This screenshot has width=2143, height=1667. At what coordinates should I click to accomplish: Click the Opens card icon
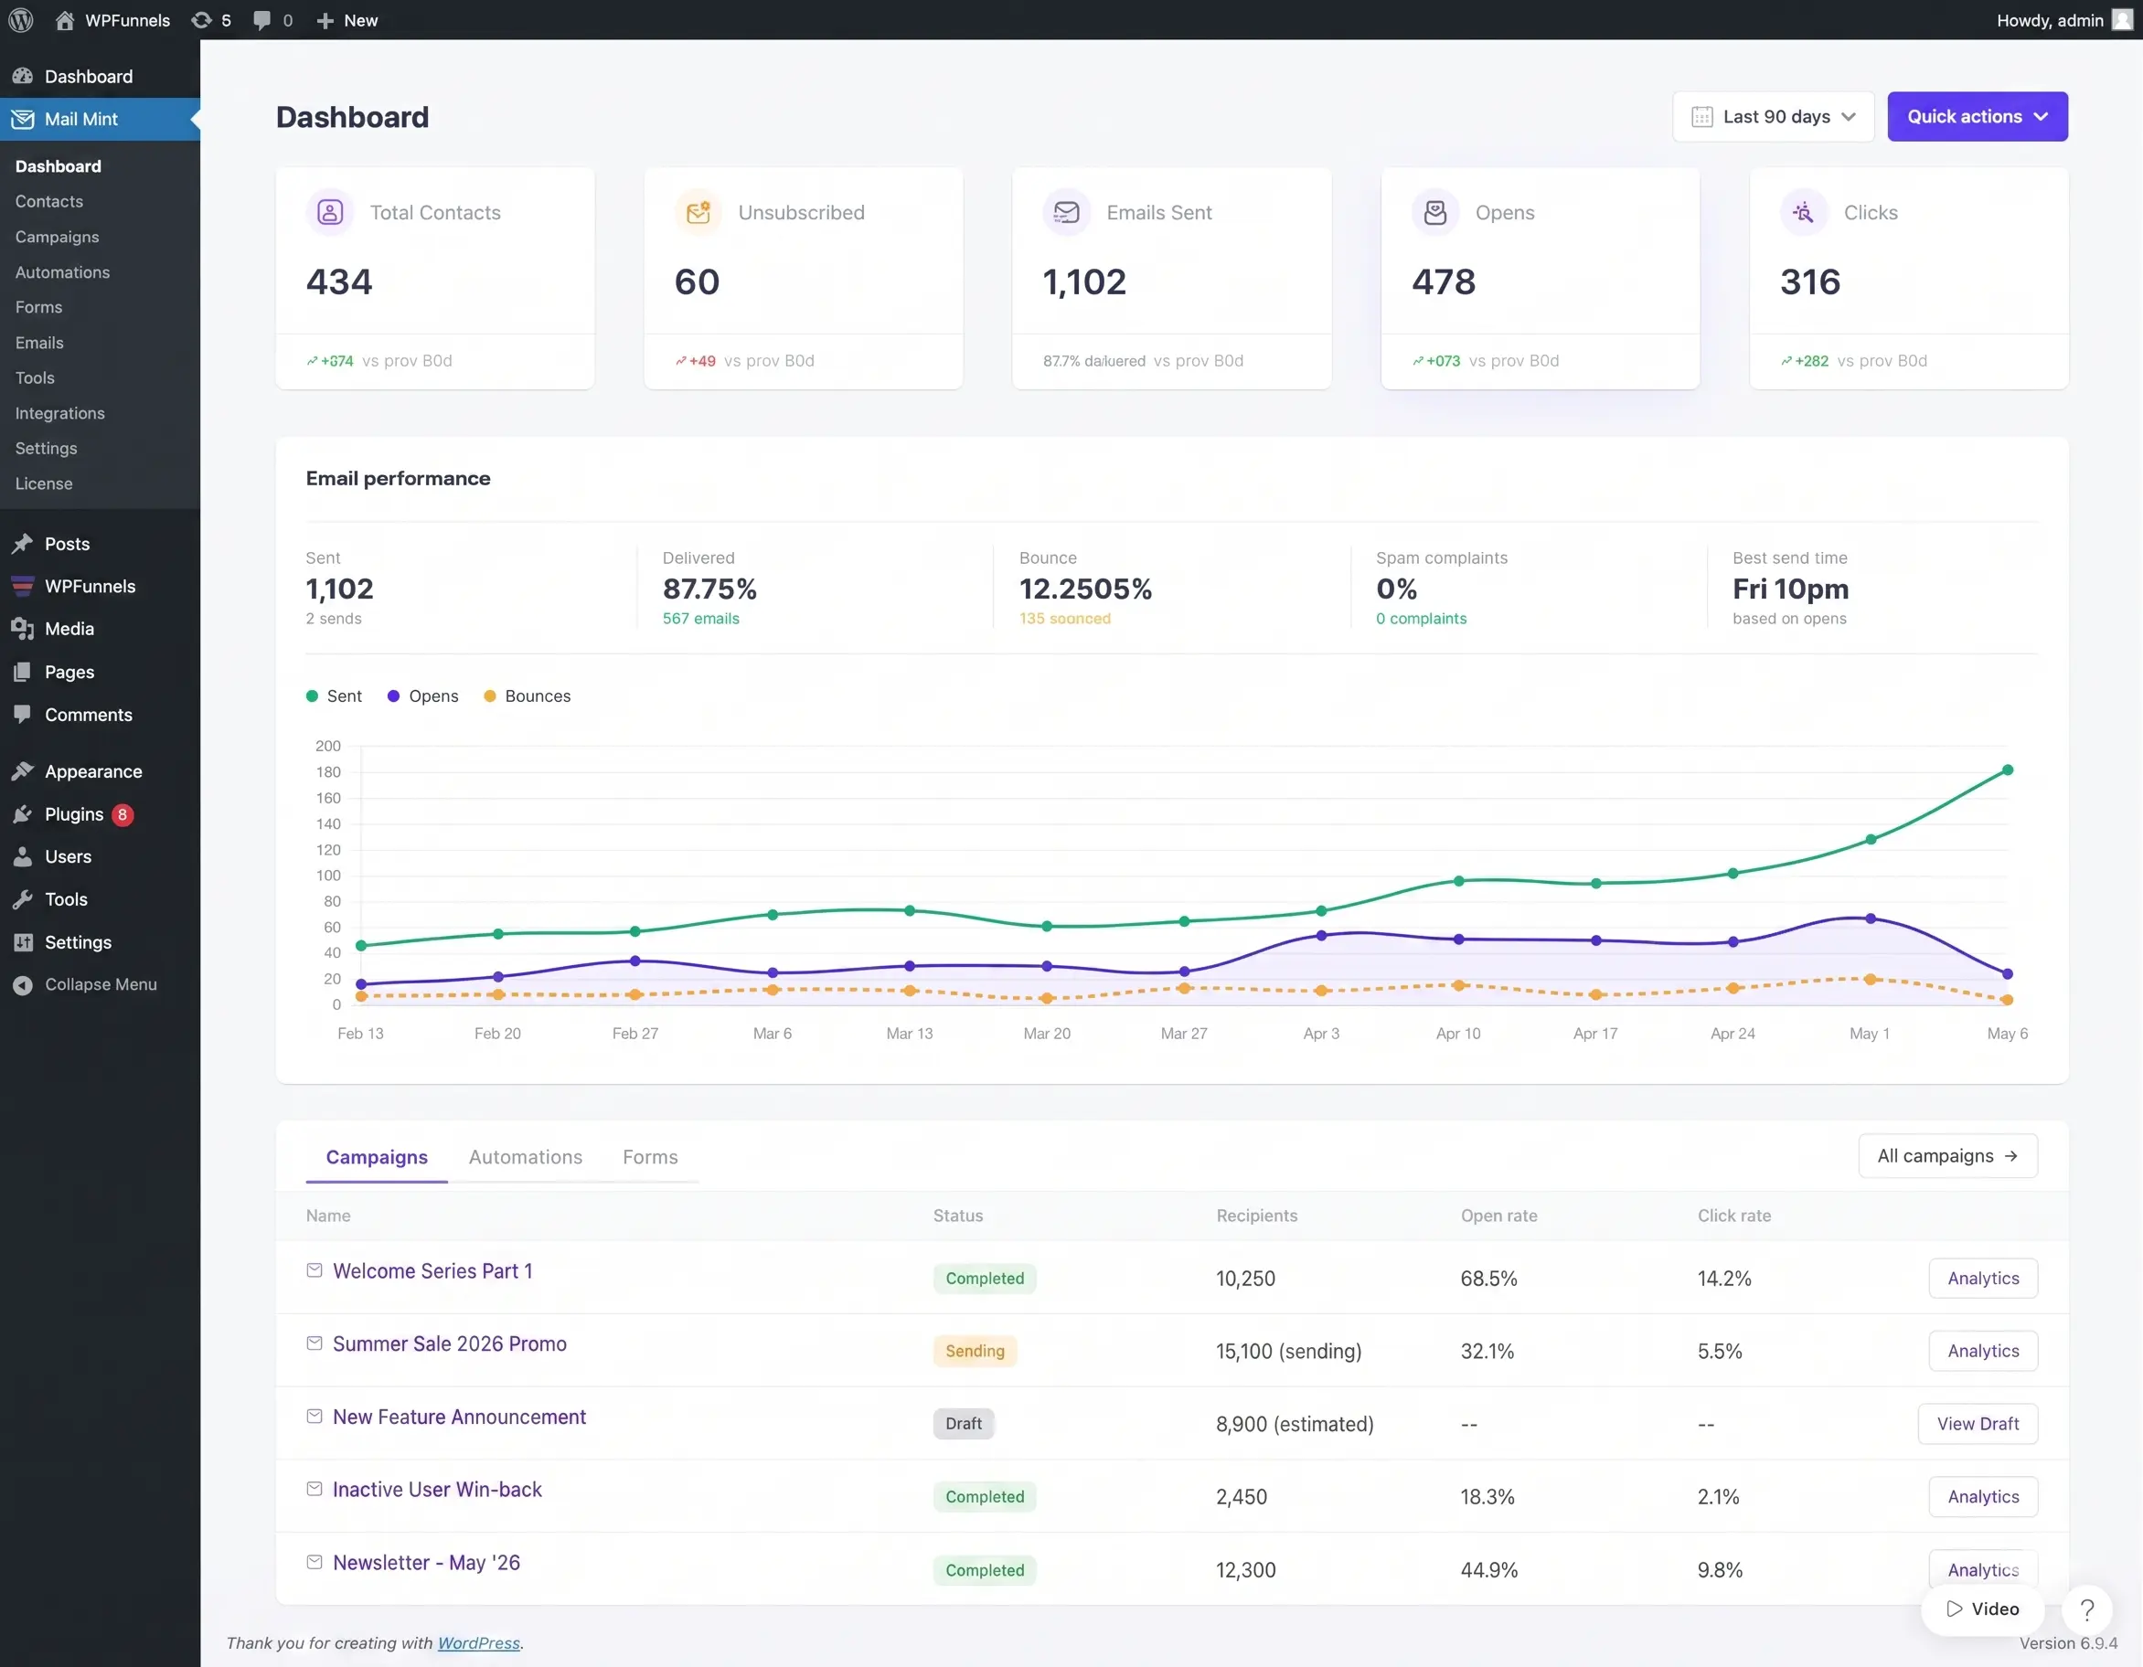click(1435, 212)
